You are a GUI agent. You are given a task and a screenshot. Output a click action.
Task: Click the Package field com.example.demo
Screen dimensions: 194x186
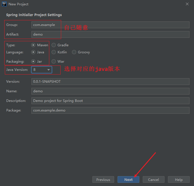(x=110, y=110)
